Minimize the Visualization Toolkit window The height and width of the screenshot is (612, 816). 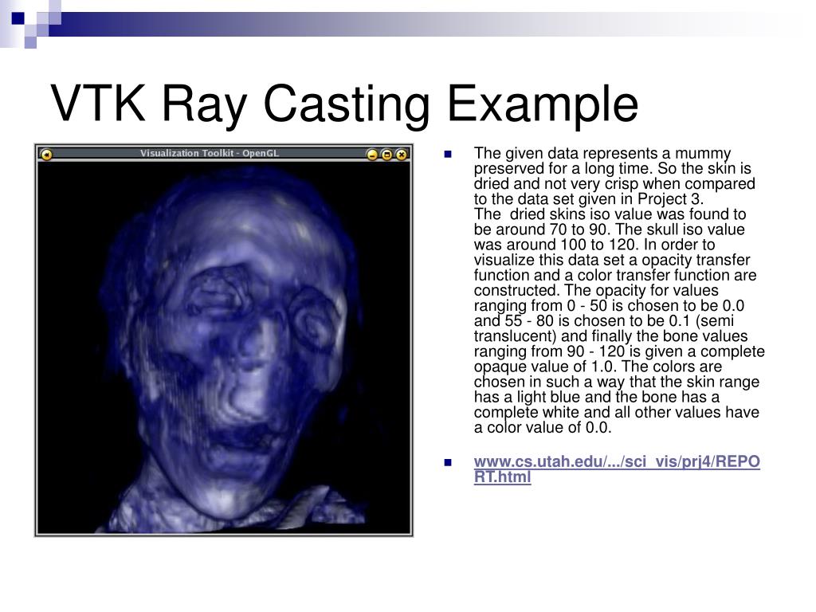(372, 155)
